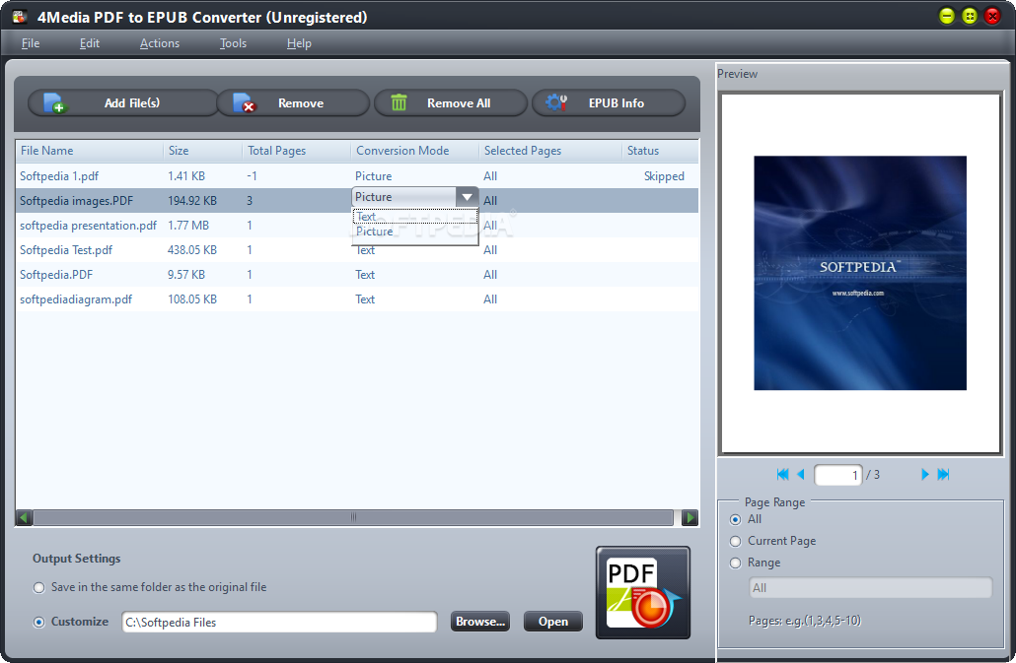The width and height of the screenshot is (1016, 663).
Task: Click the Softpedia preview thumbnail
Action: pyautogui.click(x=860, y=272)
